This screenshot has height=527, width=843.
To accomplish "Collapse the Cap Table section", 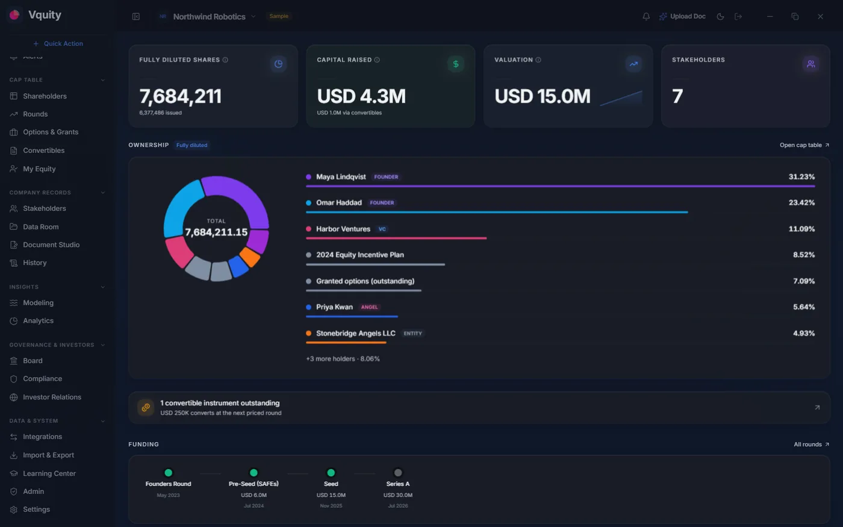I will click(x=103, y=80).
